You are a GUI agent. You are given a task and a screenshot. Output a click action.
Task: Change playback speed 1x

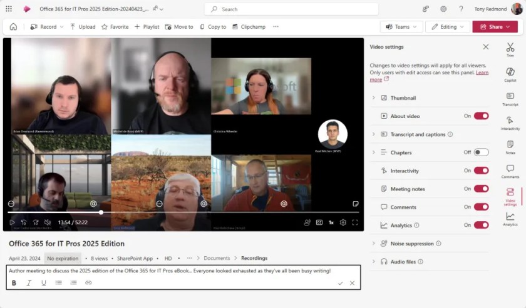tap(331, 222)
